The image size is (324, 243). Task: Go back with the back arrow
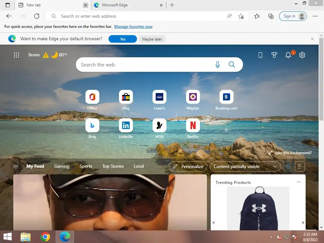tap(9, 16)
